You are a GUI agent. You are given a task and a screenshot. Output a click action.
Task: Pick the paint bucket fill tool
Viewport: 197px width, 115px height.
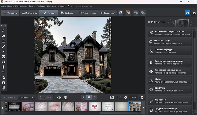click(3, 77)
